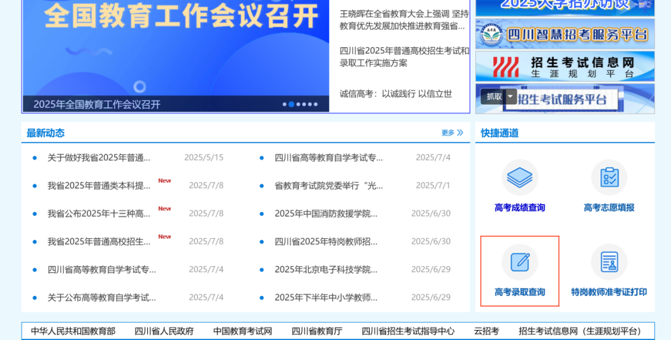Open news 四川省2025年特岗教师招...
This screenshot has width=671, height=340.
(326, 242)
